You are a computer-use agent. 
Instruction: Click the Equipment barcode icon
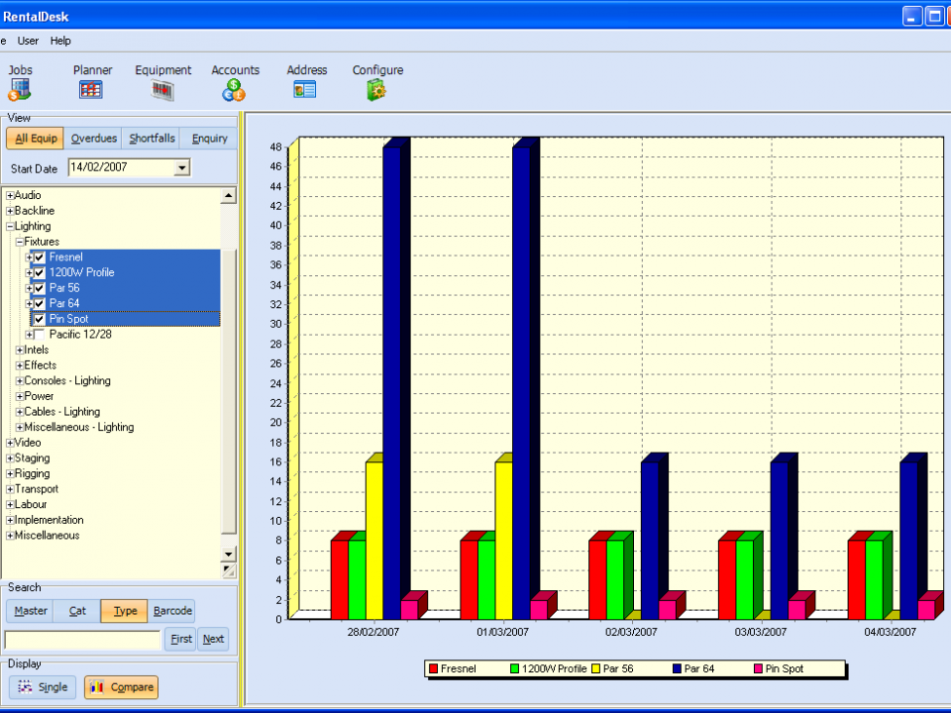162,90
